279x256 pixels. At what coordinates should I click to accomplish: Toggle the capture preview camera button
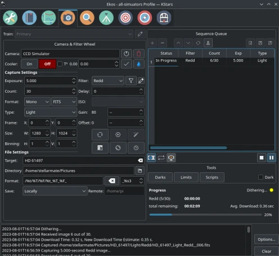point(151,158)
